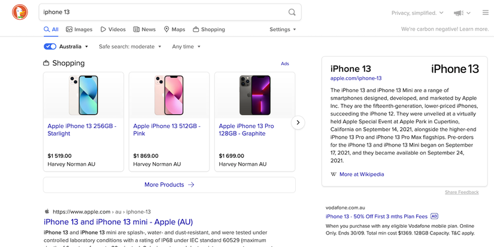Expand the Safe search: moderate dropdown
This screenshot has width=494, height=247.
(x=130, y=47)
